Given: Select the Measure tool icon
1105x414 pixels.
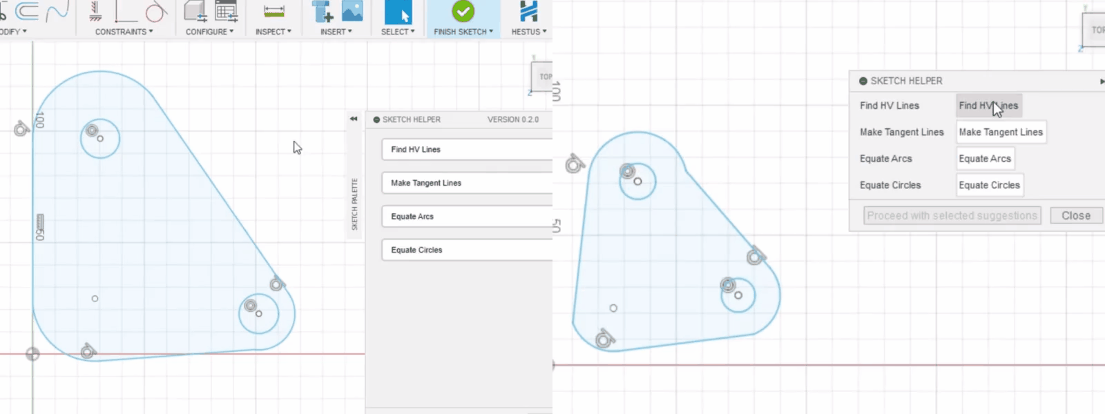Looking at the screenshot, I should (x=274, y=11).
